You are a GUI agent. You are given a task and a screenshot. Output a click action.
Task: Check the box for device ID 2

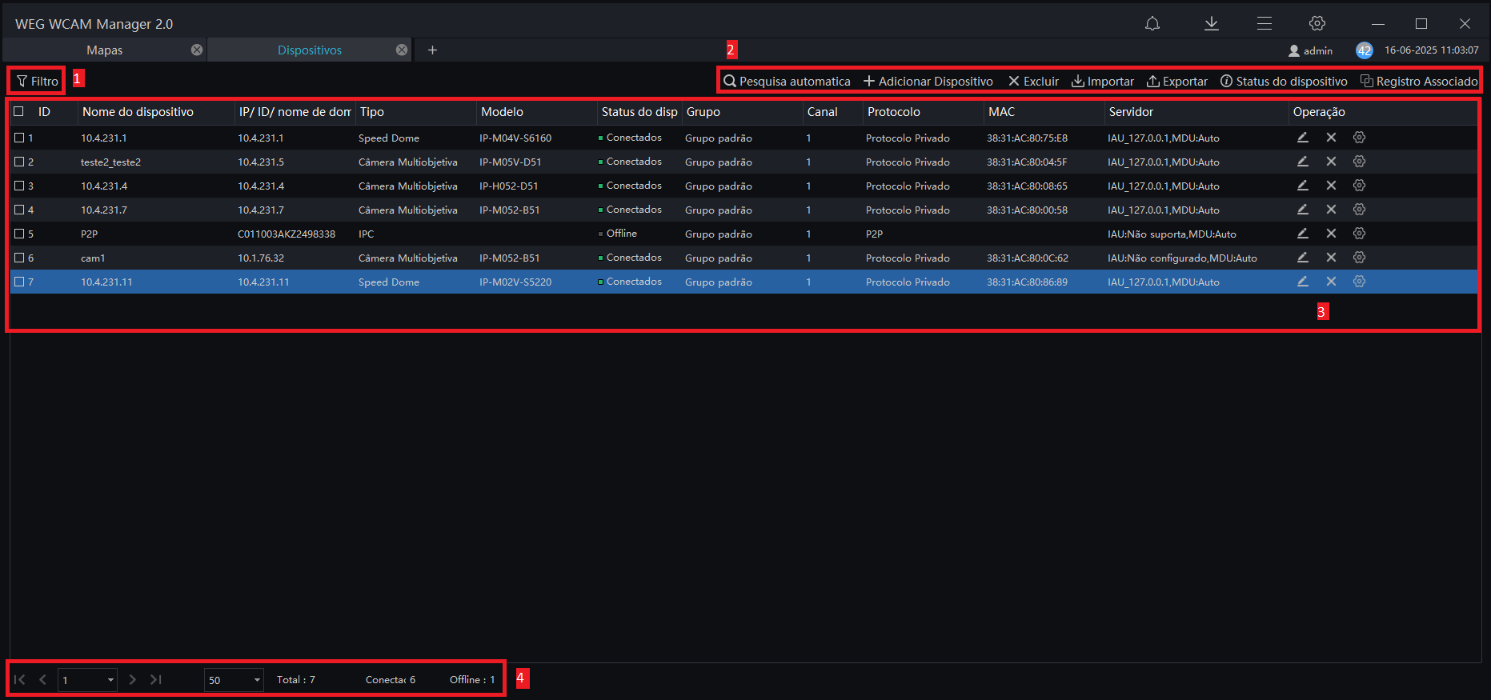(19, 162)
